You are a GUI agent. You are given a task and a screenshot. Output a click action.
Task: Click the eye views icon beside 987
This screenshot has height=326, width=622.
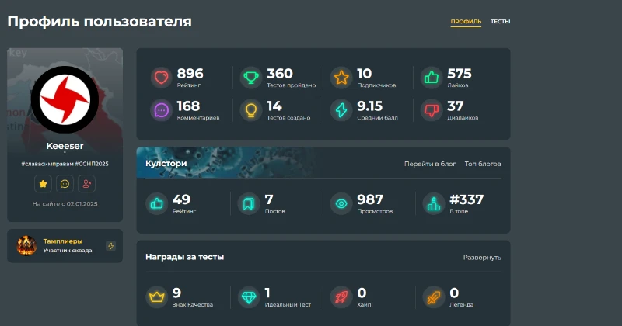[x=341, y=203]
